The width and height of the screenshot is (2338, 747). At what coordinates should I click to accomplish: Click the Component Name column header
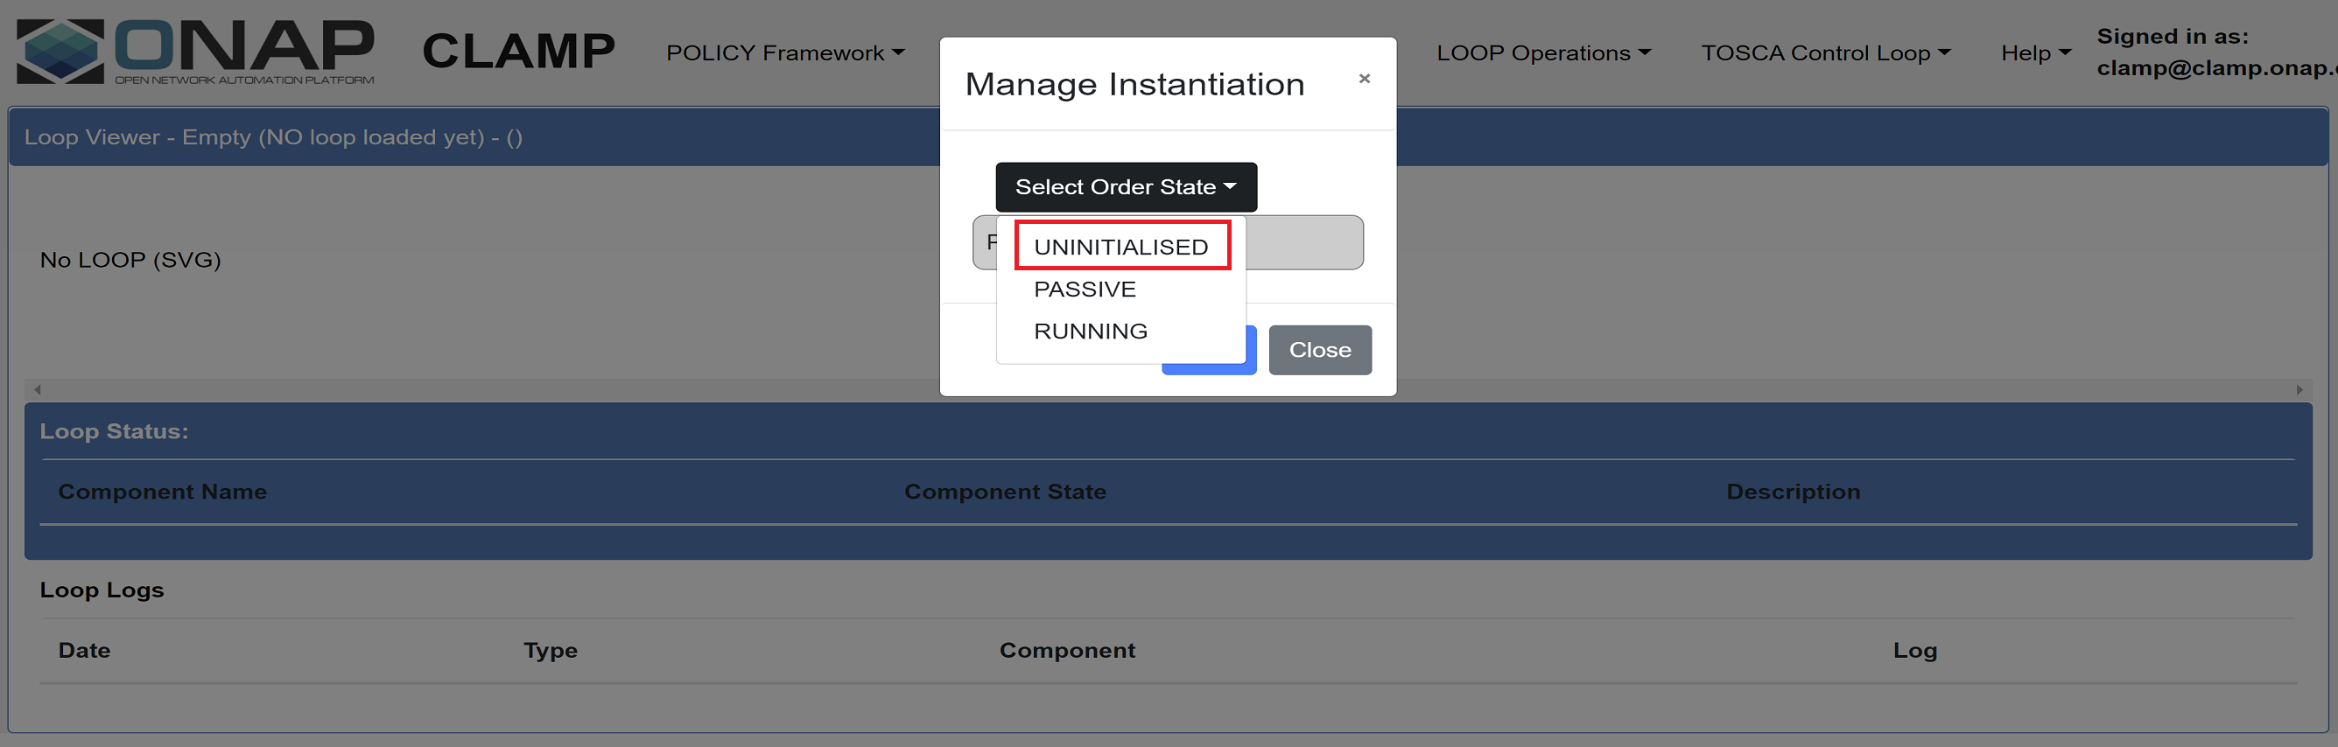click(163, 492)
